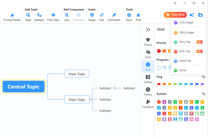Add the green phone symbol

(202, 108)
